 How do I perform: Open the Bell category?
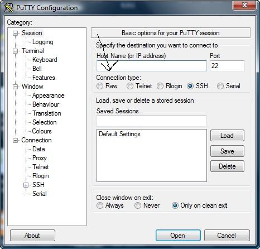click(x=37, y=69)
